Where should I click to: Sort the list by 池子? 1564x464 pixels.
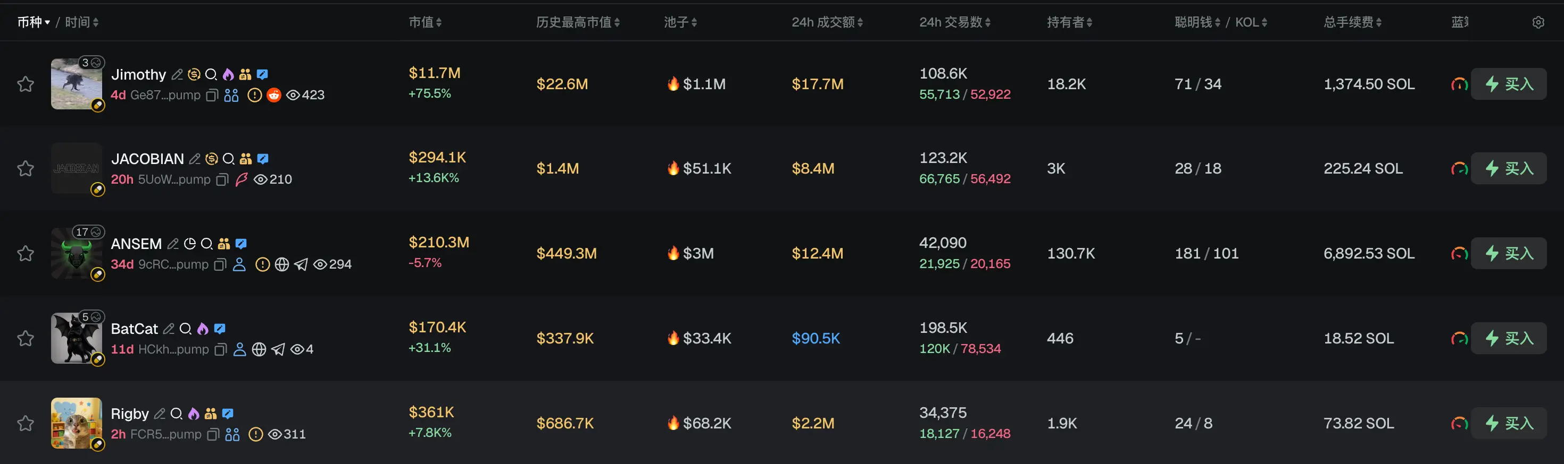coord(680,22)
